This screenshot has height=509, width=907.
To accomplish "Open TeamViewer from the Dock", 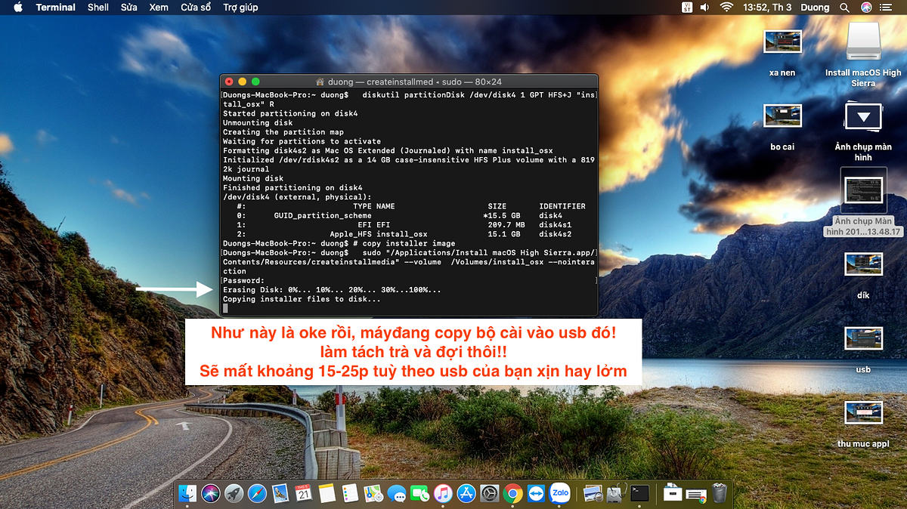I will (x=536, y=493).
